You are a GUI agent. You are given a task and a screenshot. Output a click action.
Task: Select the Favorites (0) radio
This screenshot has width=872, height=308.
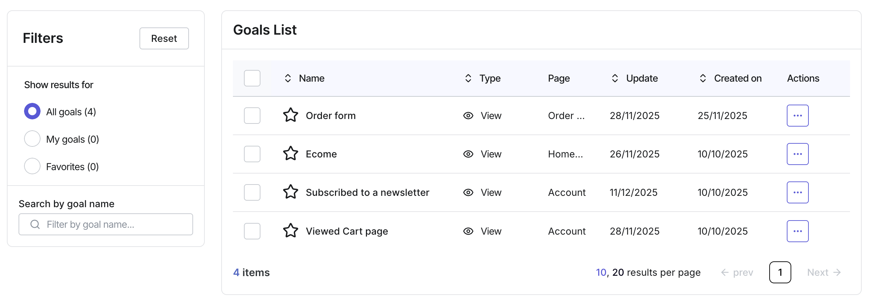click(x=32, y=166)
